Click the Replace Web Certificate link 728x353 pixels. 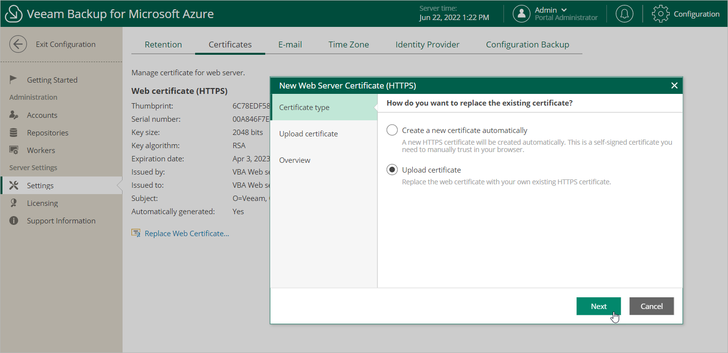point(186,234)
